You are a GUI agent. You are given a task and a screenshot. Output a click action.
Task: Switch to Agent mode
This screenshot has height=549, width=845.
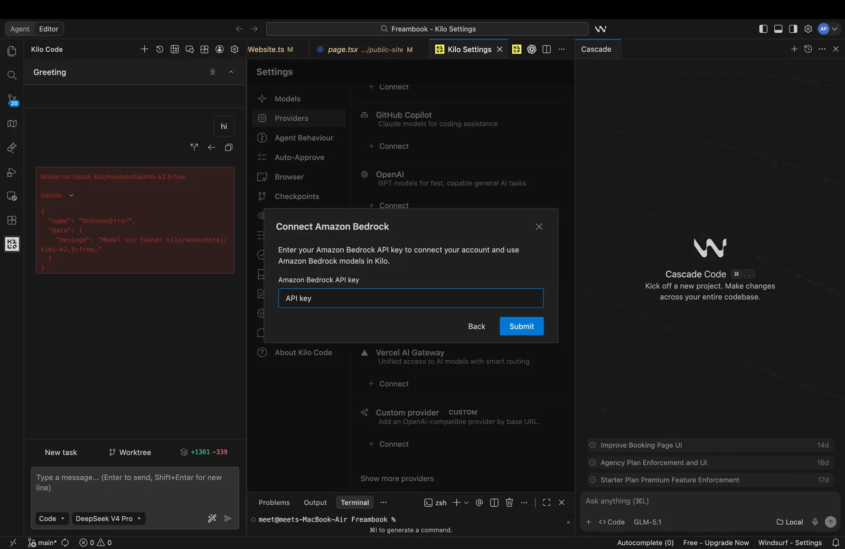(x=20, y=29)
